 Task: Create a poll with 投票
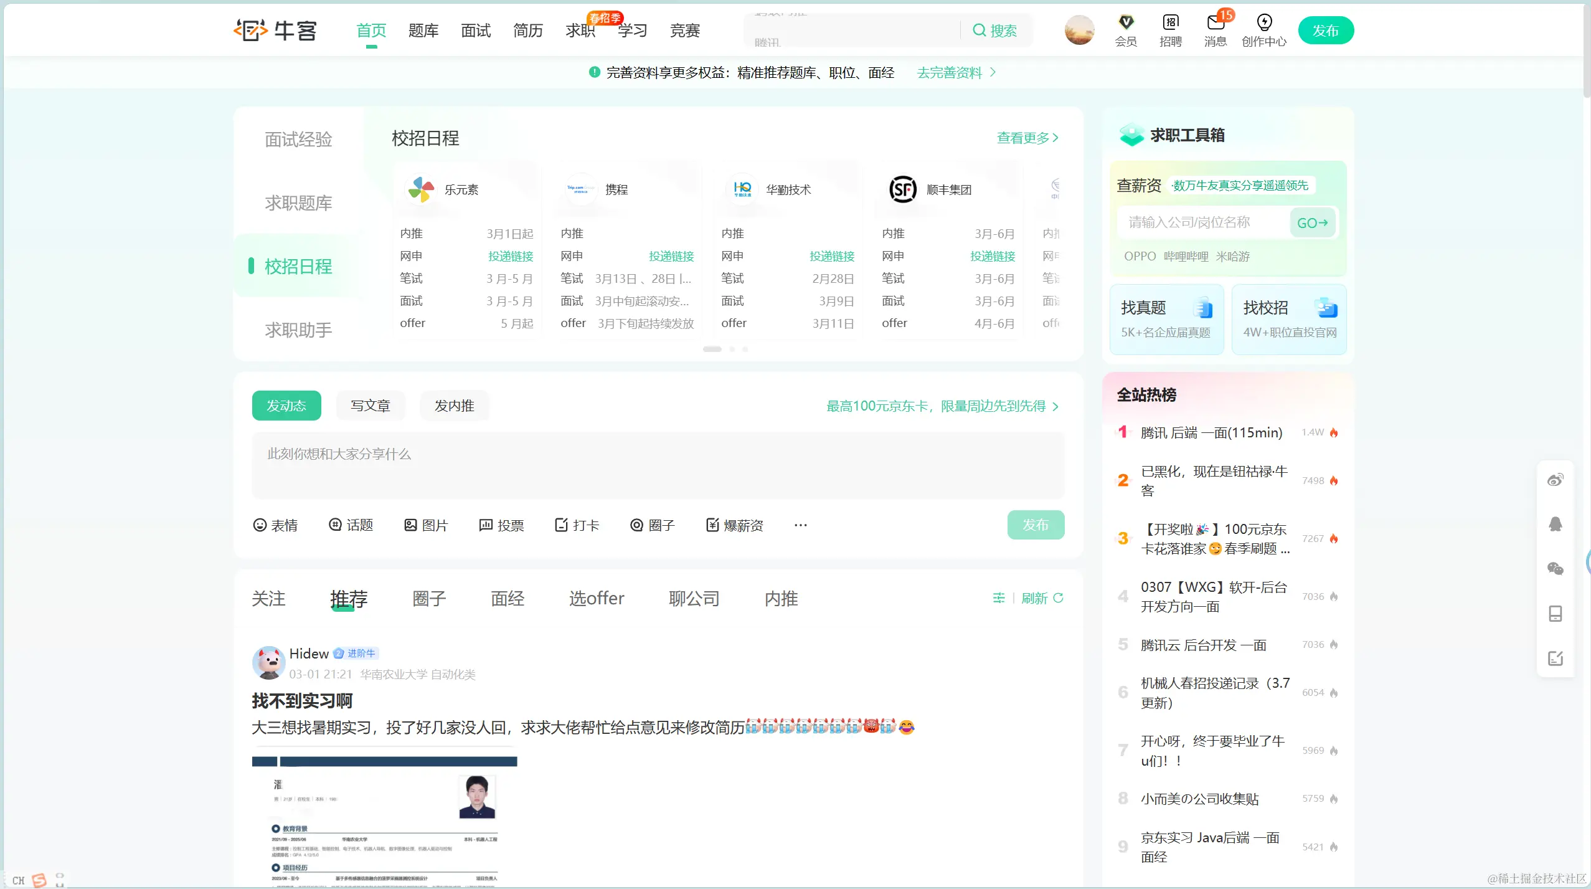pyautogui.click(x=501, y=525)
